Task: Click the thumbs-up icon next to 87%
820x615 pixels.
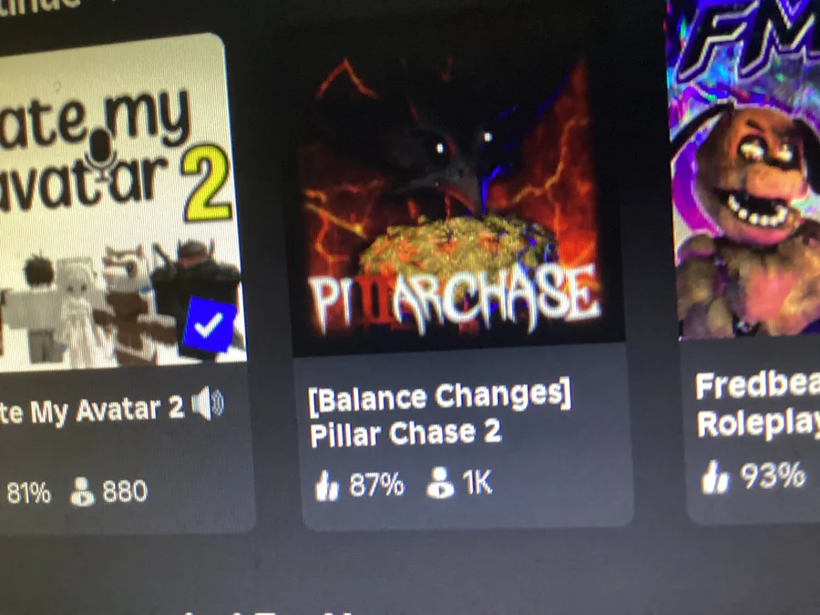Action: click(x=327, y=486)
